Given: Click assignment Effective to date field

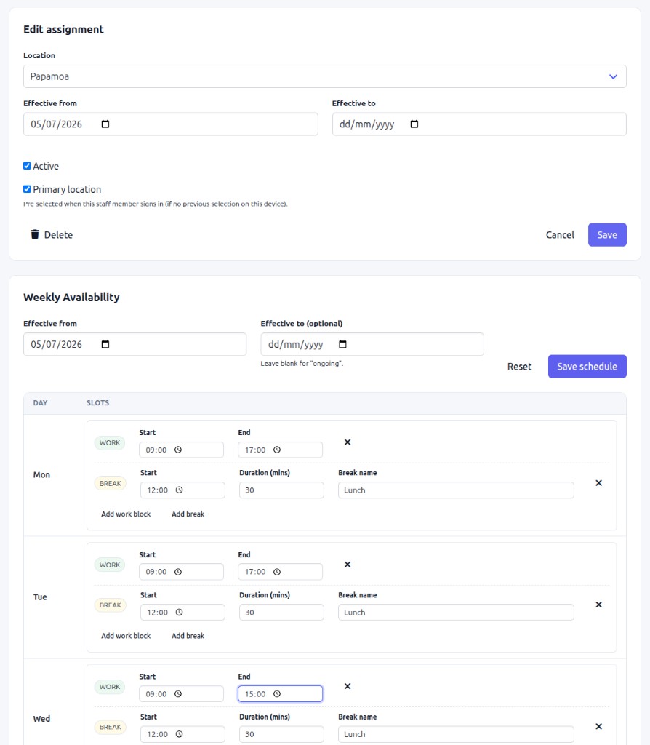Looking at the screenshot, I should 479,124.
